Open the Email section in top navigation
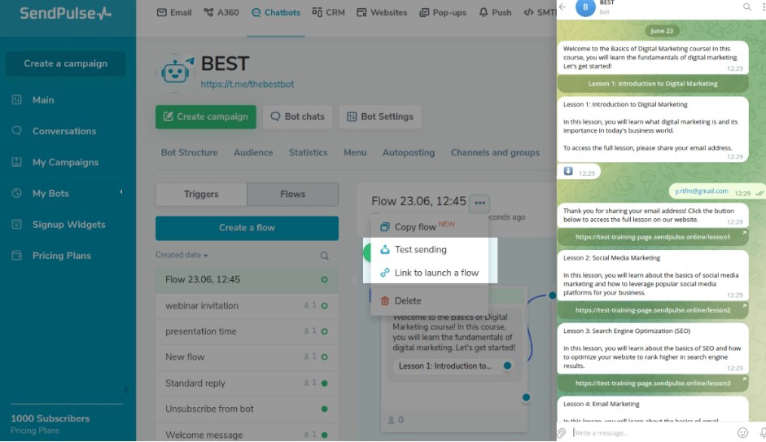766x442 pixels. pos(174,12)
